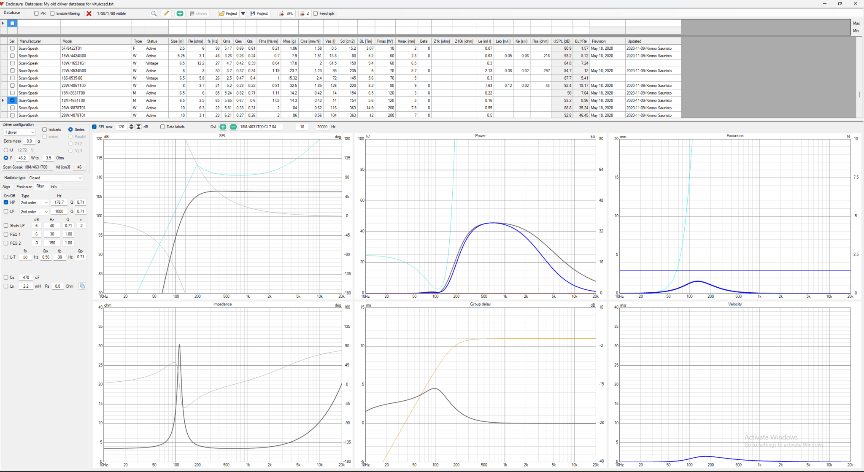Viewport: 864px width, 472px height.
Task: Click the magnifier search icon in database toolbar
Action: pyautogui.click(x=154, y=13)
